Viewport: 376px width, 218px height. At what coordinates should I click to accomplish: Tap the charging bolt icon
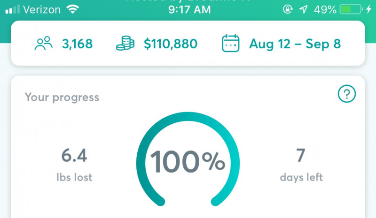(369, 9)
